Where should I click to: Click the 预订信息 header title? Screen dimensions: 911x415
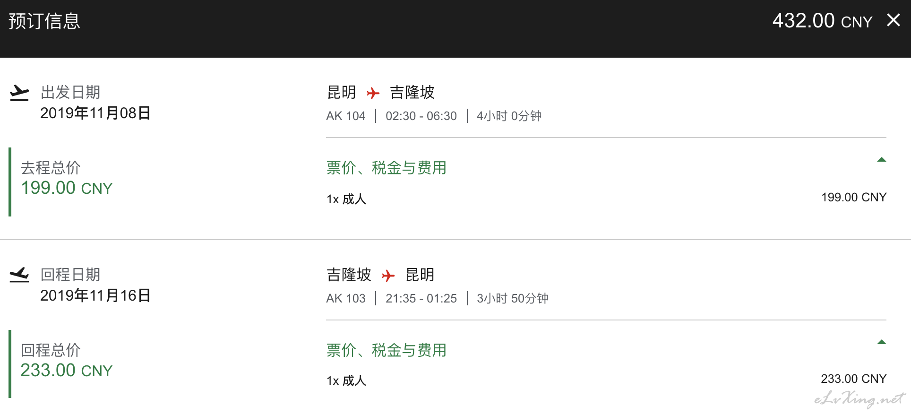pos(44,21)
